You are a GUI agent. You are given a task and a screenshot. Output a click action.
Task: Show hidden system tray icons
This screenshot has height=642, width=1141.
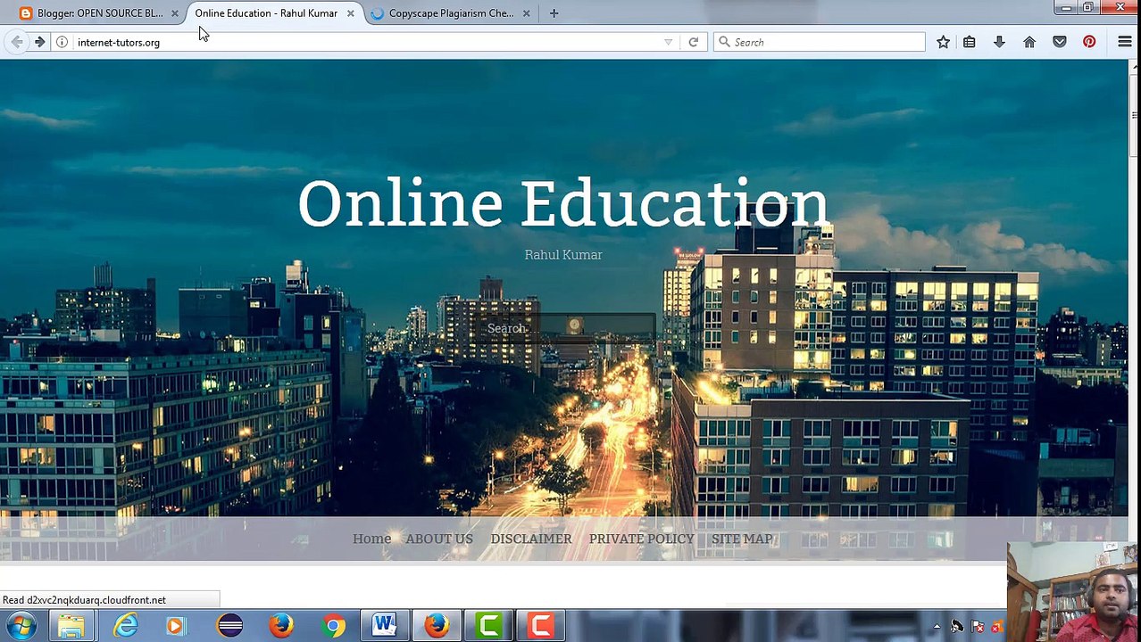[x=937, y=627]
